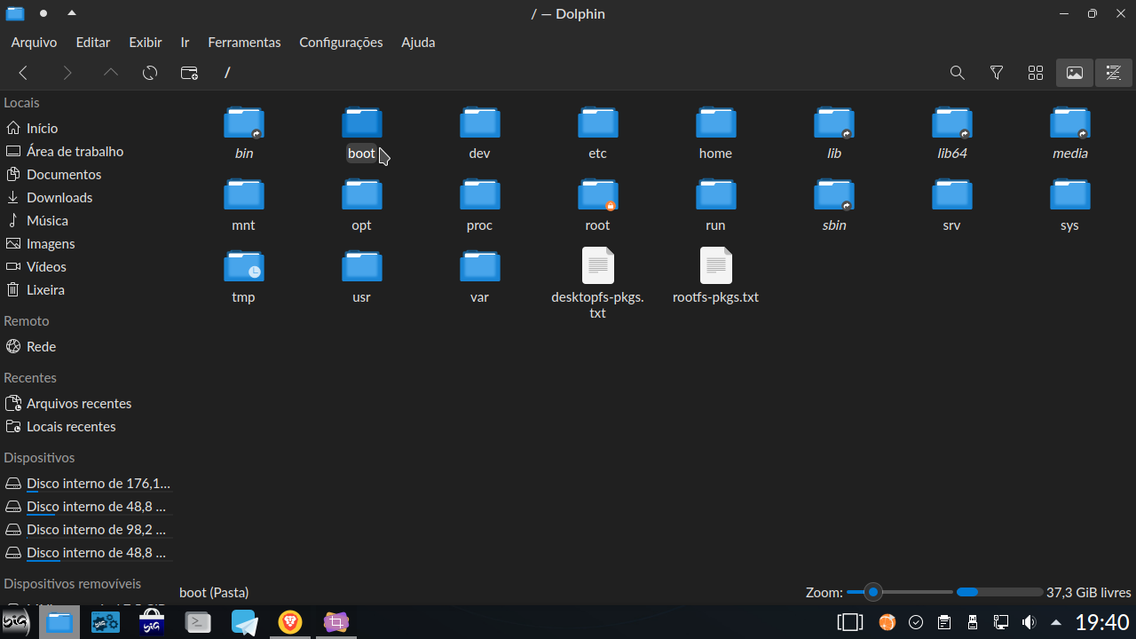Click the 37,3 GiB livres label
The image size is (1136, 639).
pyautogui.click(x=1089, y=592)
